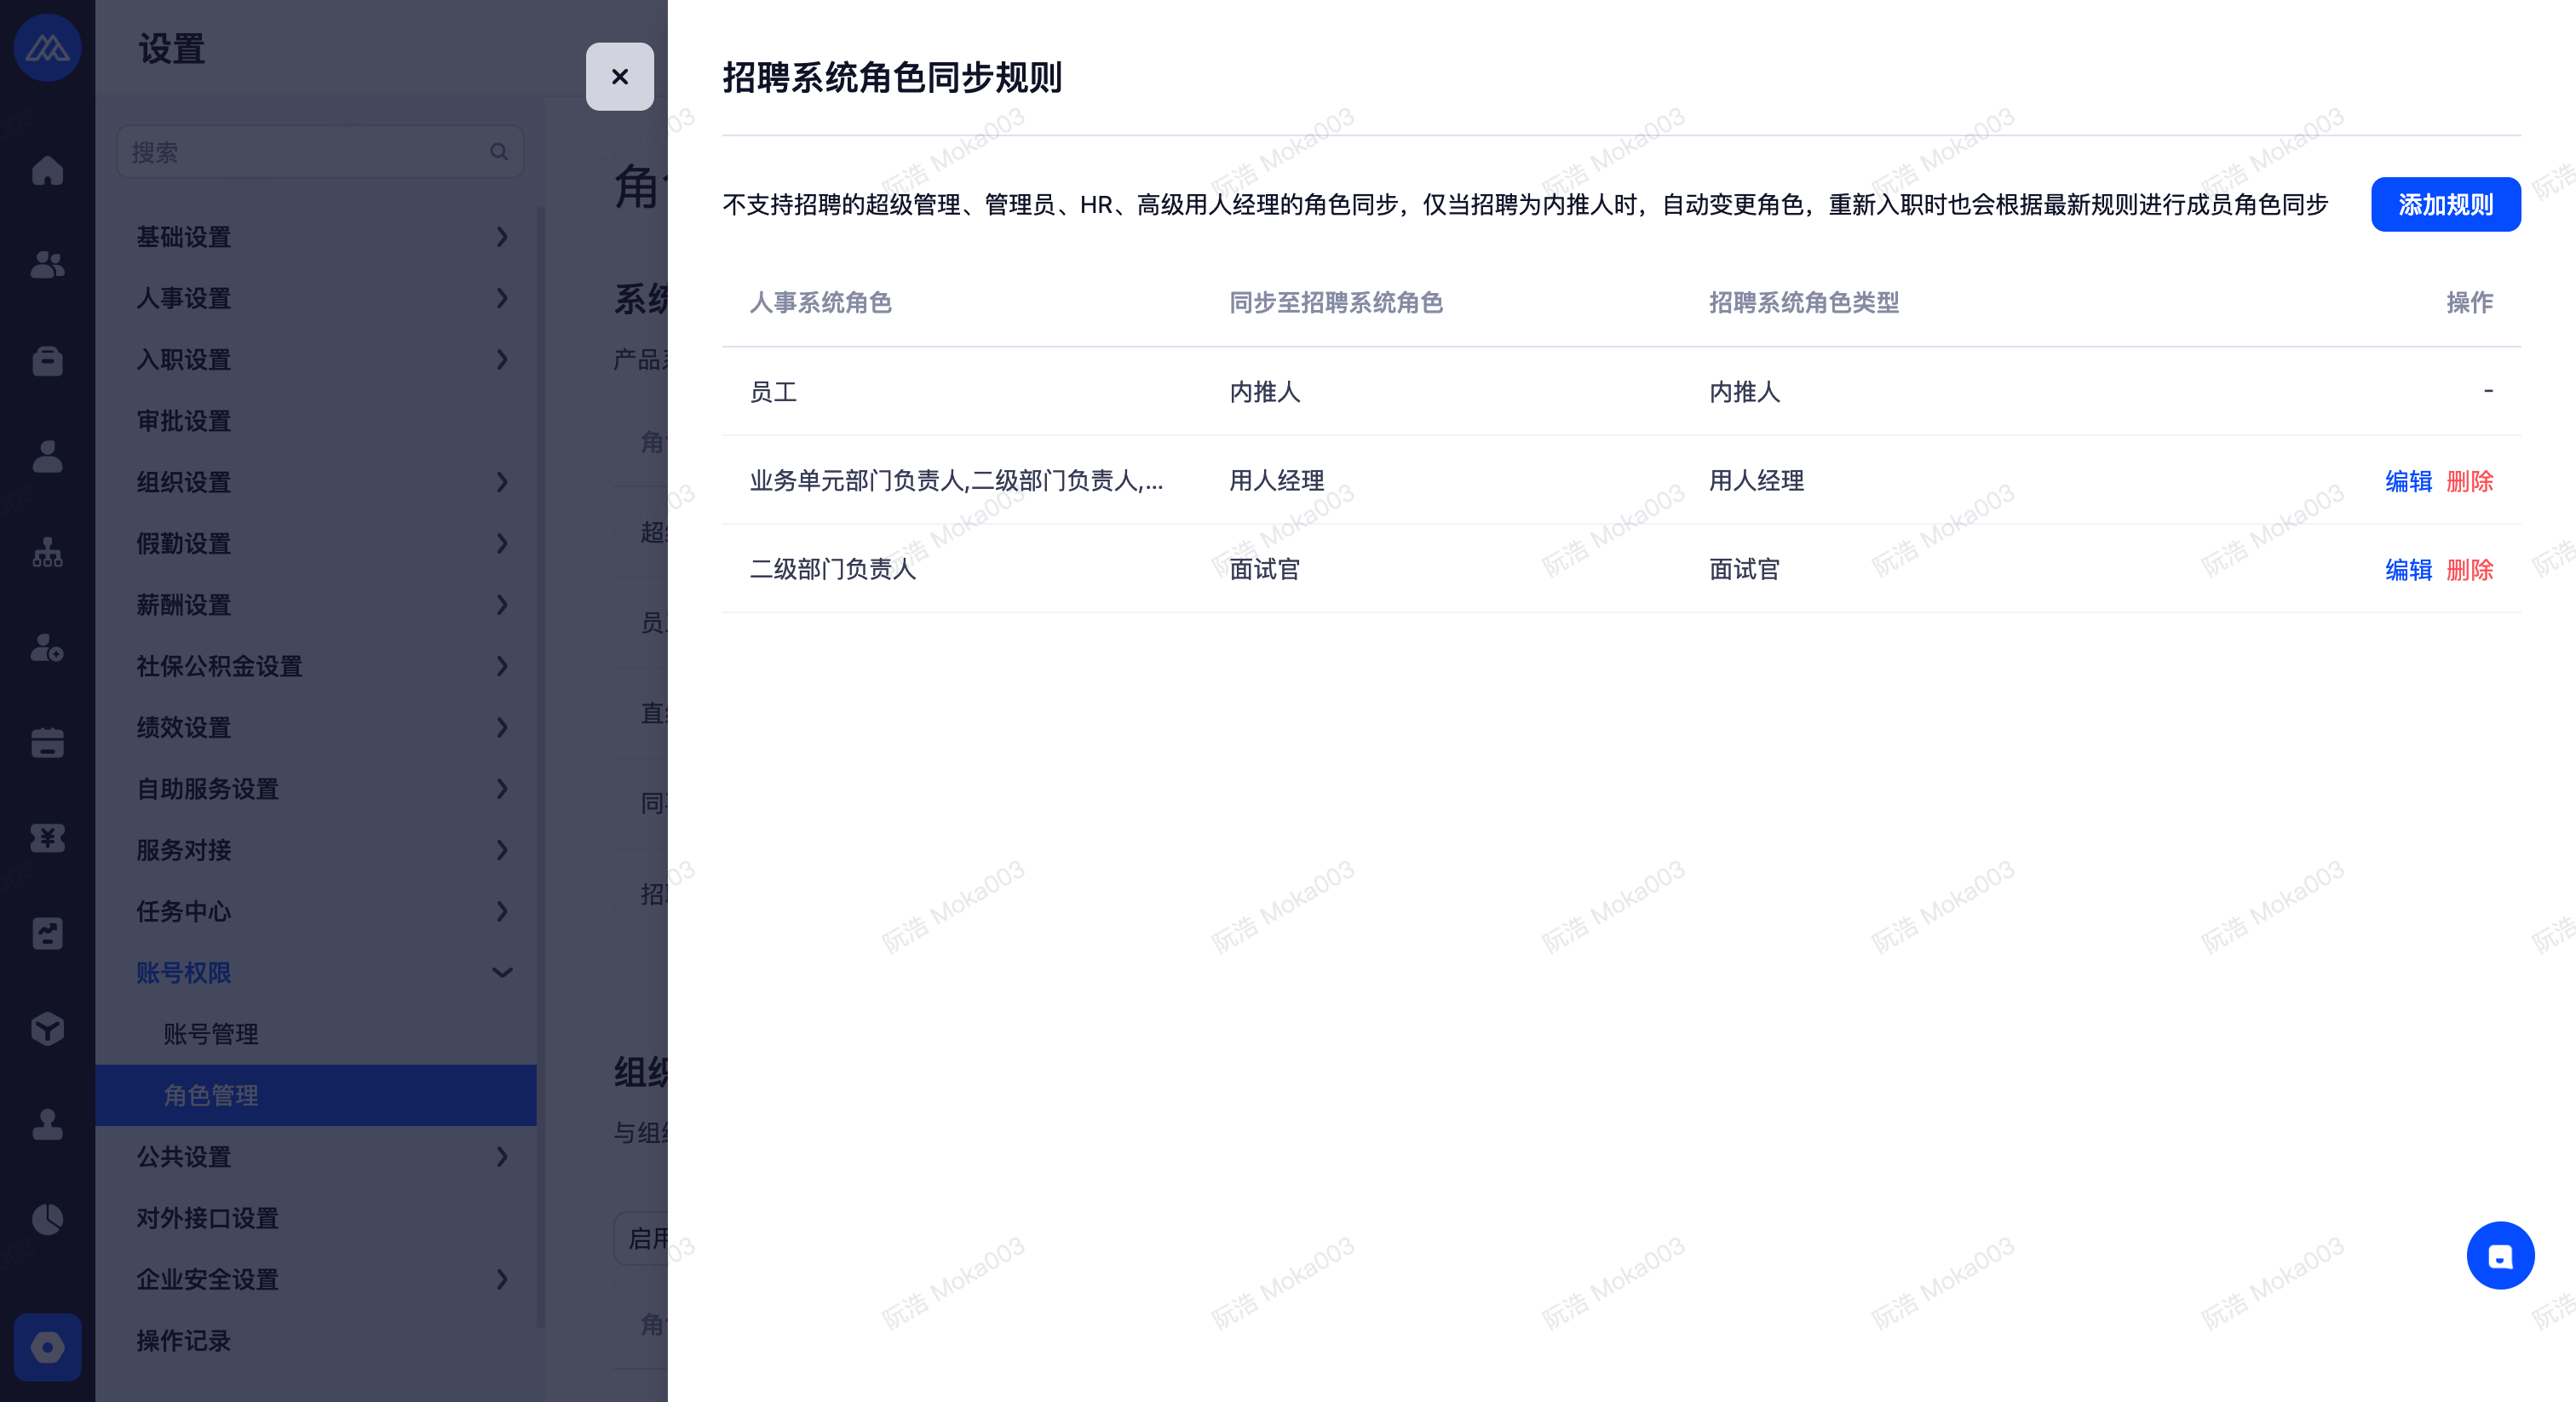
Task: Expand 薪酬设置 menu chevron
Action: [x=502, y=605]
